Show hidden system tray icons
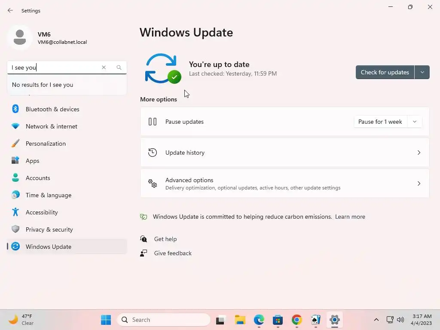This screenshot has height=330, width=440. (376, 320)
